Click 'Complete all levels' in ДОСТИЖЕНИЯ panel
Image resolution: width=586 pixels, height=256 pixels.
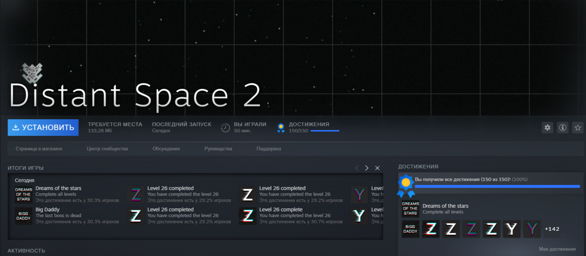443,212
